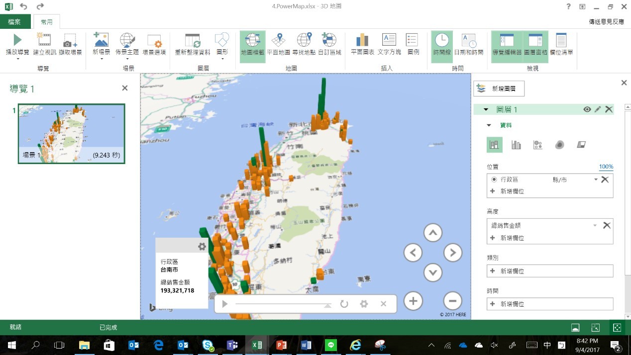Collapse the 資料 data section
The width and height of the screenshot is (631, 355).
(489, 125)
